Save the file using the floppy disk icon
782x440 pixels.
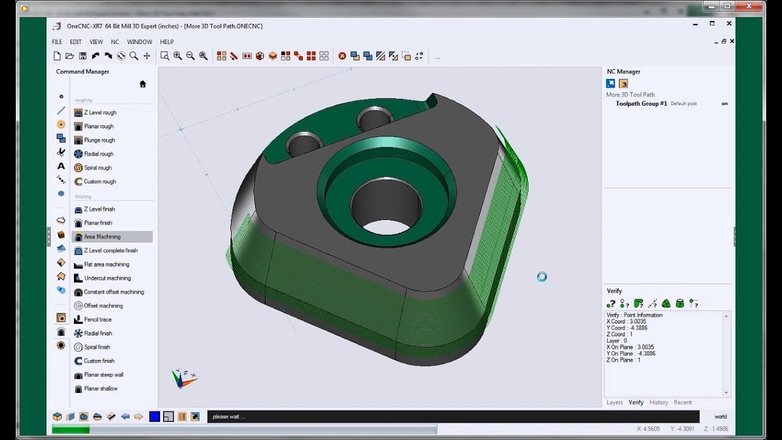pos(82,56)
